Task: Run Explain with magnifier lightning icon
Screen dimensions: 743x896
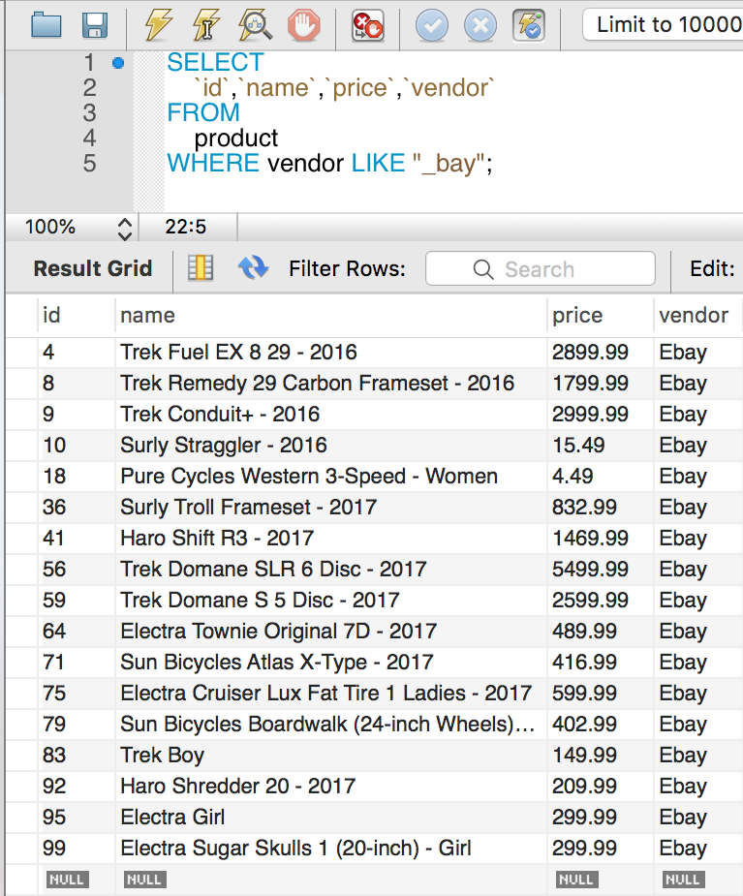Action: 255,25
